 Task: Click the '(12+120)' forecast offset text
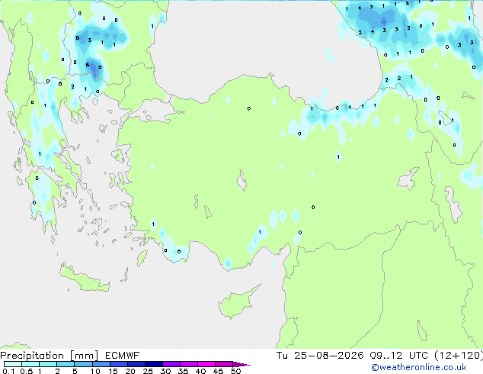(459, 356)
